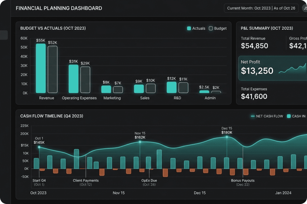Click the Total Revenue $54,850 value
The height and width of the screenshot is (204, 307).
(254, 46)
